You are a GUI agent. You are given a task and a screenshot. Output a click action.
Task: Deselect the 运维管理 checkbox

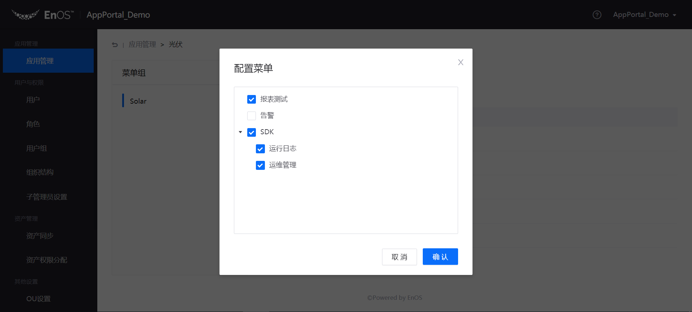pos(260,165)
